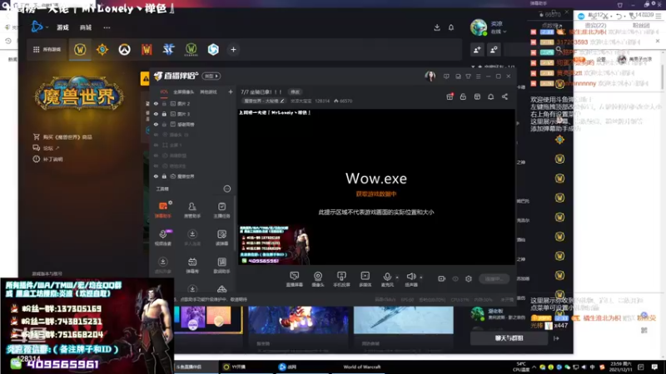Screen dimensions: 666x374
Task: Select WoW Classic icon in Battle.net game bar
Action: [191, 50]
